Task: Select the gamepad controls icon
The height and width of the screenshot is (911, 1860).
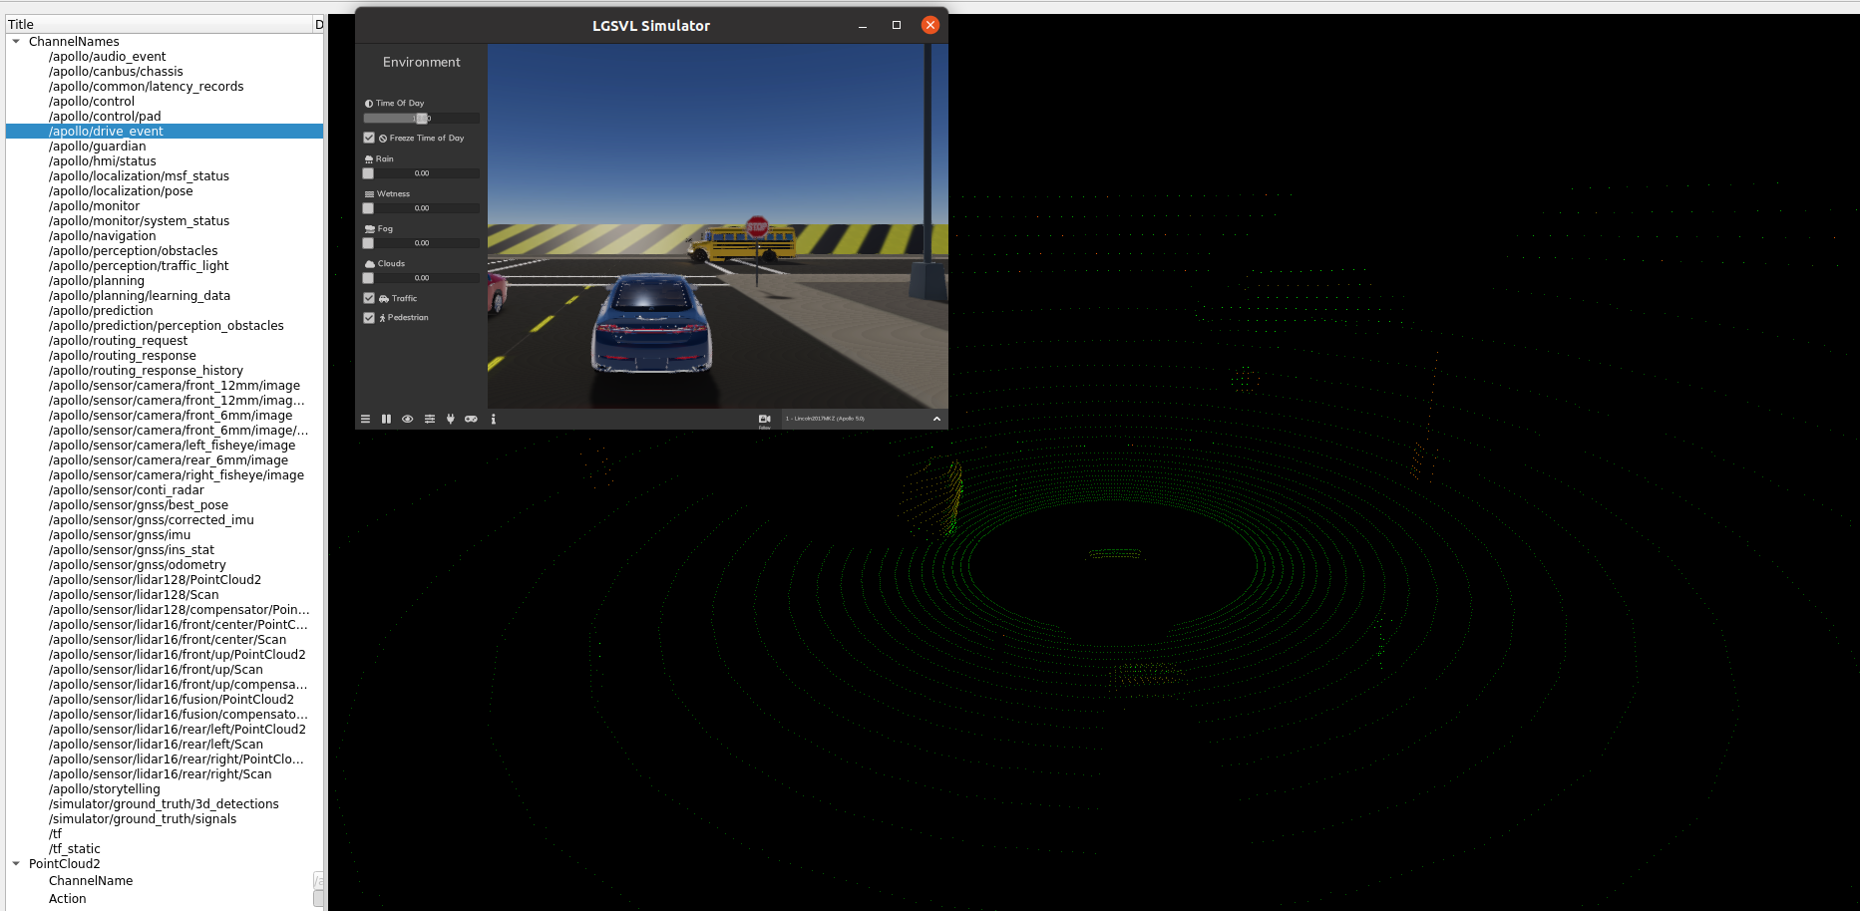Action: (x=471, y=419)
